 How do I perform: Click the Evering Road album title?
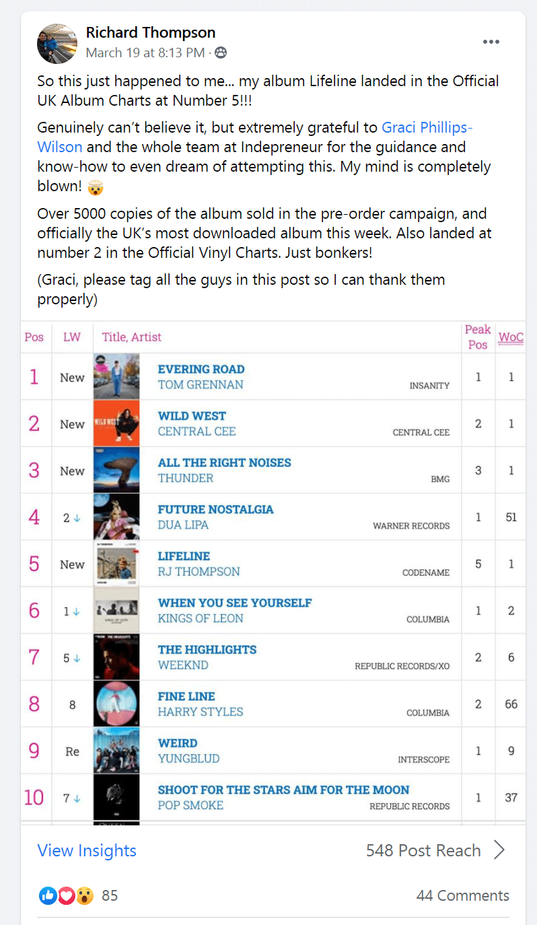[201, 369]
